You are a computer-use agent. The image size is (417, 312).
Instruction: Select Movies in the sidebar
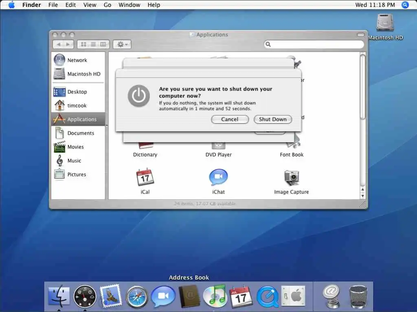[x=78, y=147]
